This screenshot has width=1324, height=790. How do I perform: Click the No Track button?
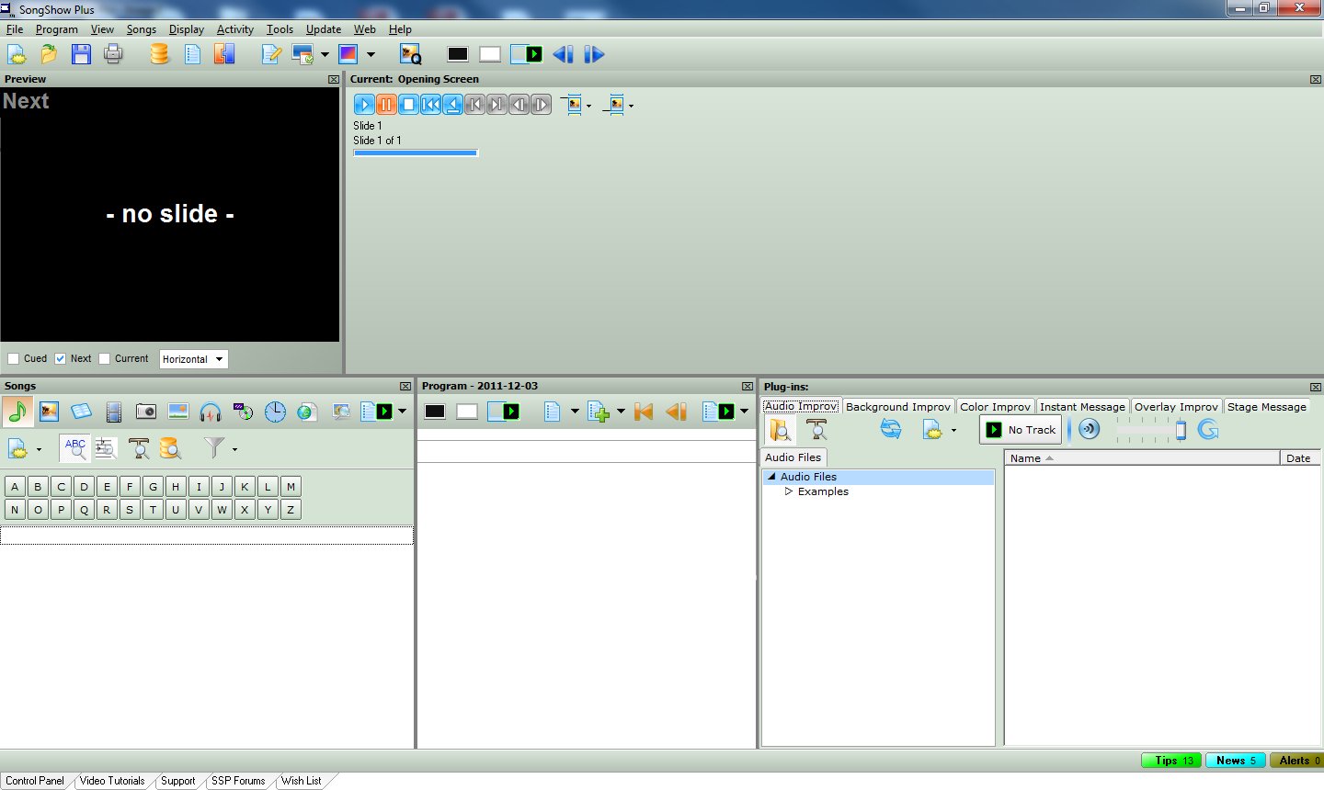tap(1021, 429)
